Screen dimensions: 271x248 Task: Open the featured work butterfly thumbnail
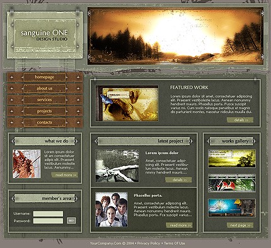127,103
